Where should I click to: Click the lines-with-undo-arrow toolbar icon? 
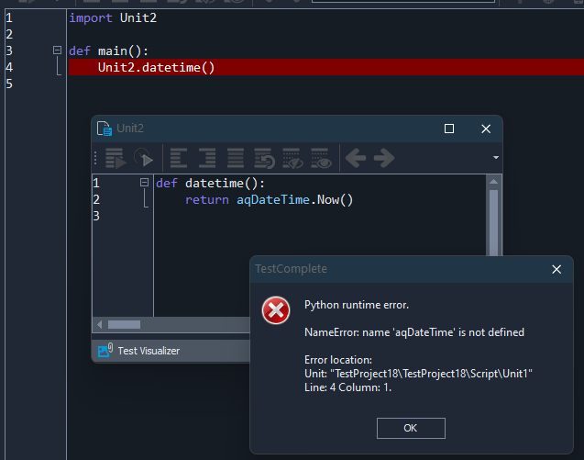coord(264,159)
